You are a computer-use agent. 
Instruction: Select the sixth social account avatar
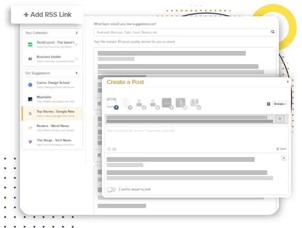coord(181,103)
